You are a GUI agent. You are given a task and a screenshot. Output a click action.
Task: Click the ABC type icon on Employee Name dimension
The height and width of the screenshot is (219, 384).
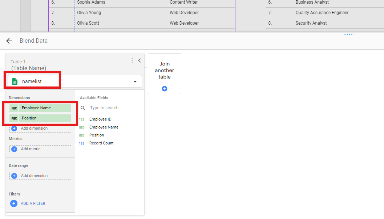pos(14,108)
